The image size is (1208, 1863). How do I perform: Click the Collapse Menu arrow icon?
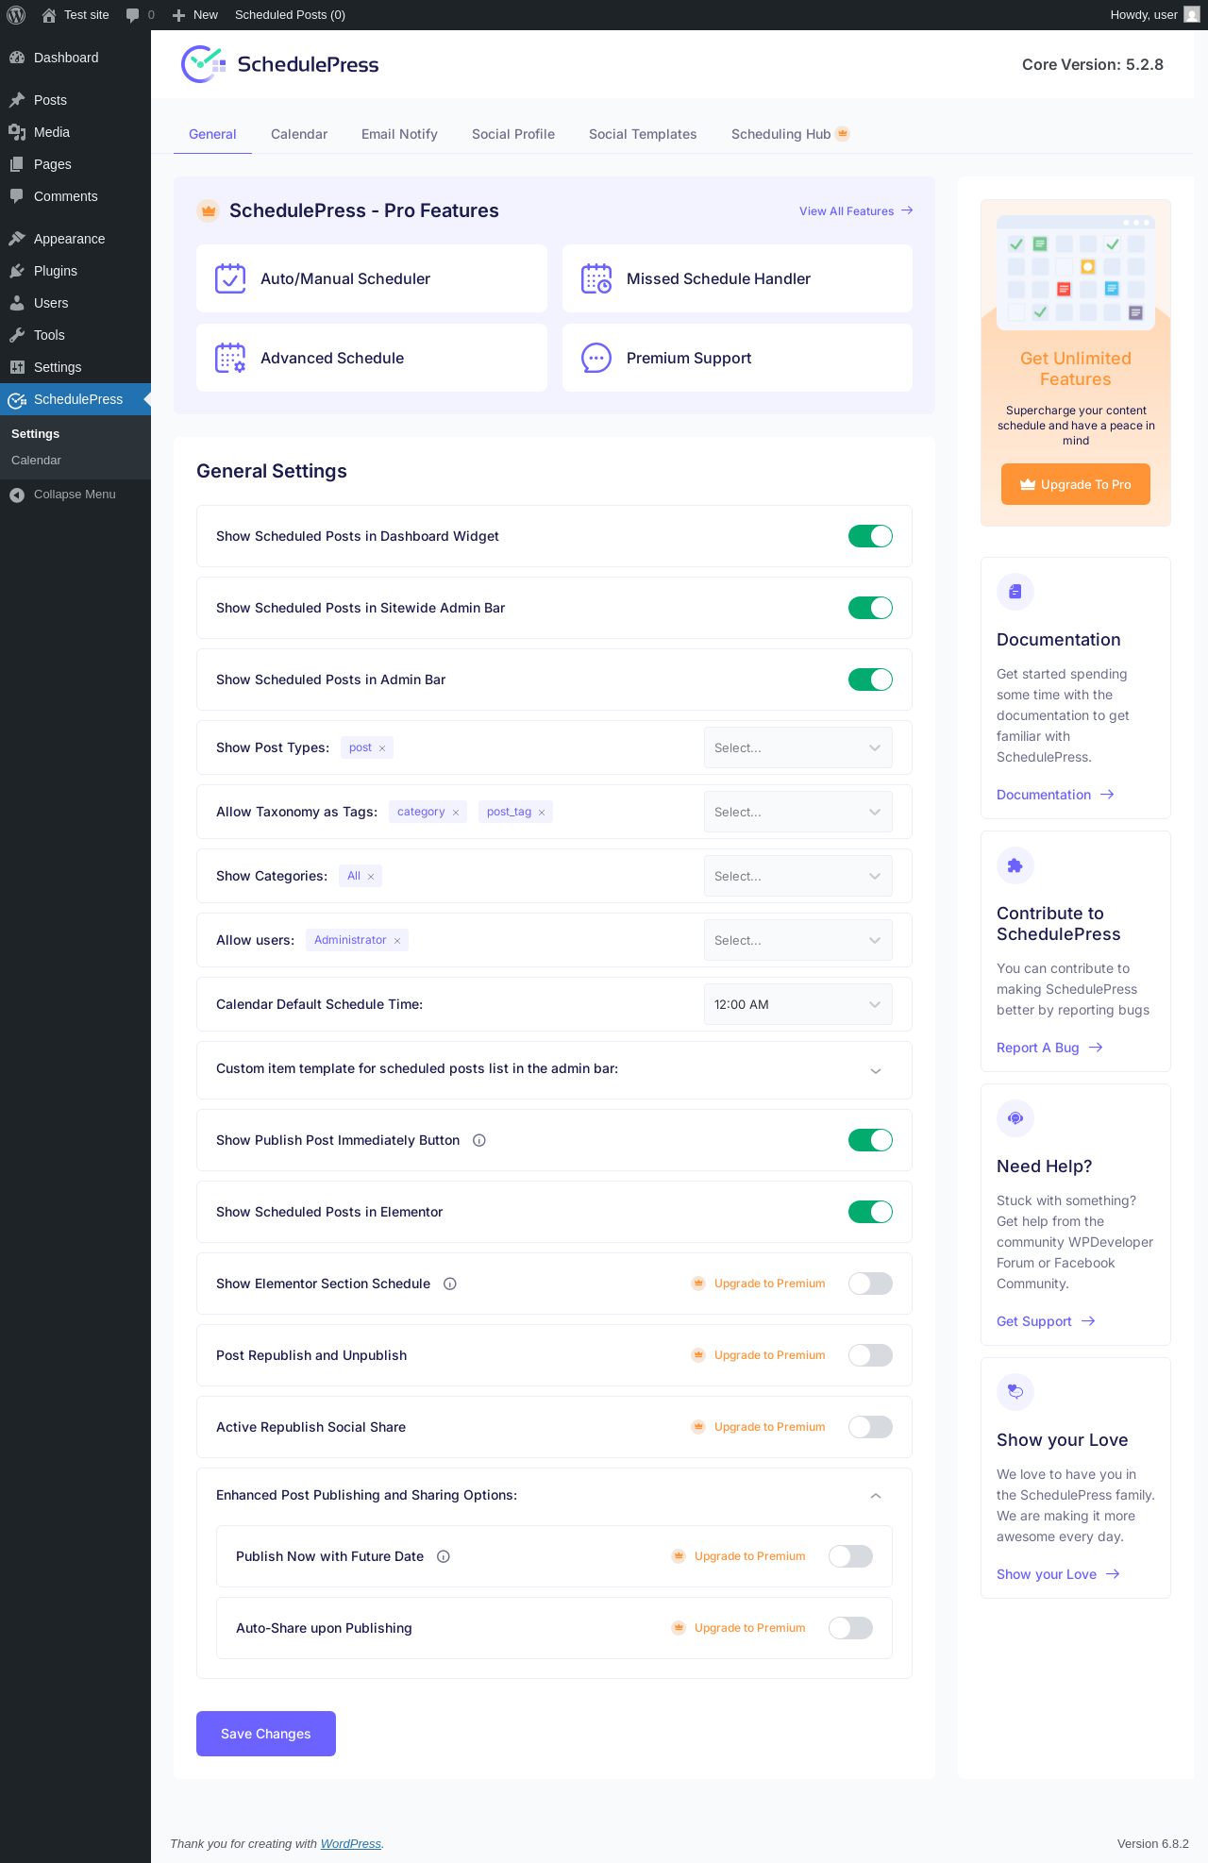[17, 495]
